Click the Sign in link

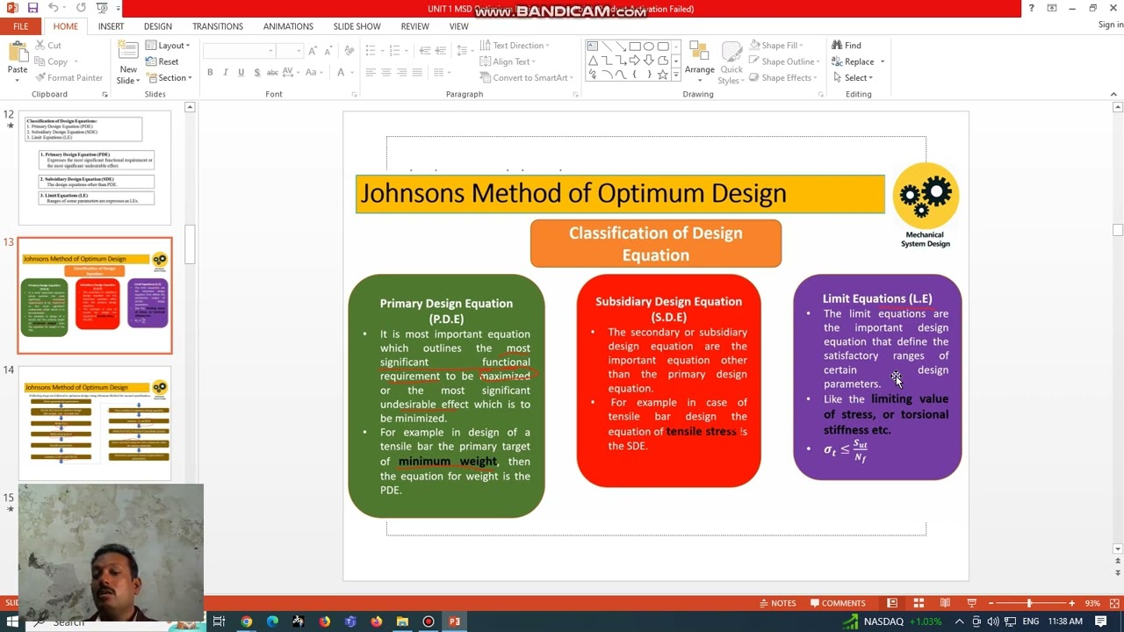point(1111,25)
